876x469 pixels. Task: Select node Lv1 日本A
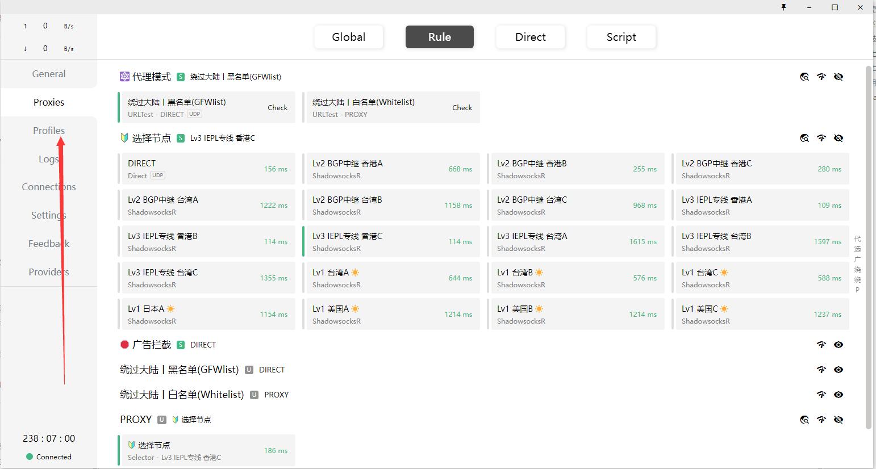point(207,314)
